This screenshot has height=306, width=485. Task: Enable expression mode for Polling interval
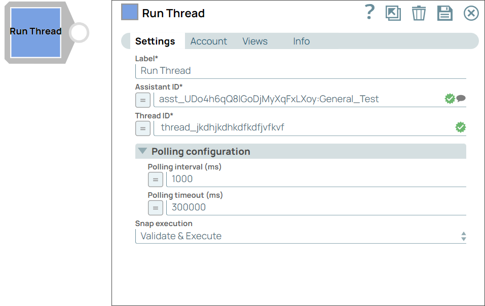(x=156, y=180)
